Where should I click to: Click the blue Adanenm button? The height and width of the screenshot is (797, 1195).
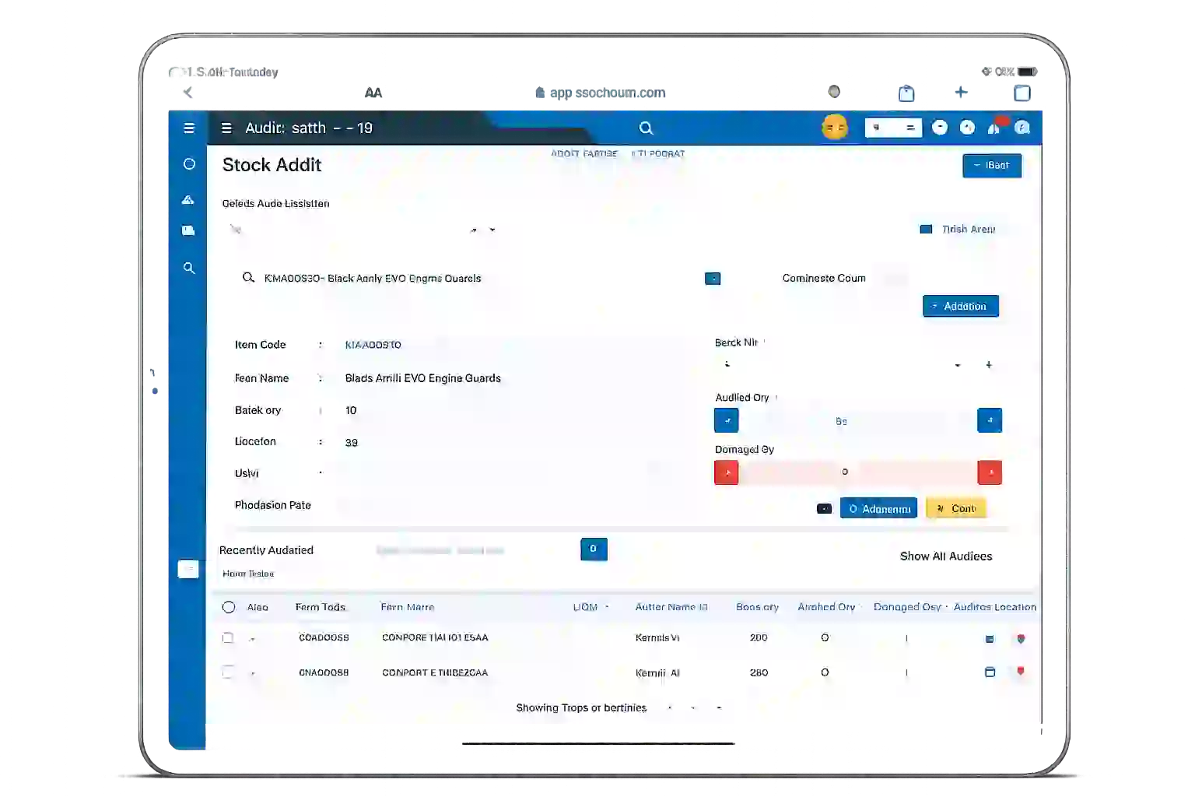click(x=879, y=508)
